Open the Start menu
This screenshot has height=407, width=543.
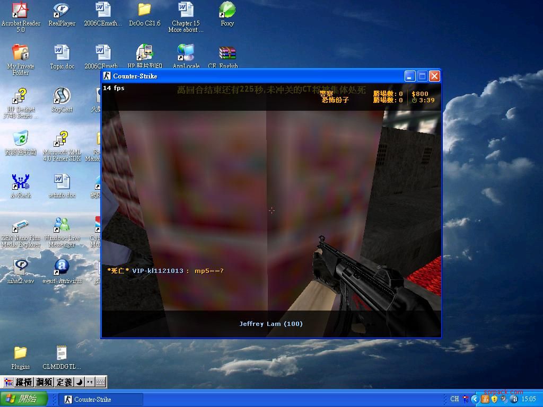tap(24, 399)
